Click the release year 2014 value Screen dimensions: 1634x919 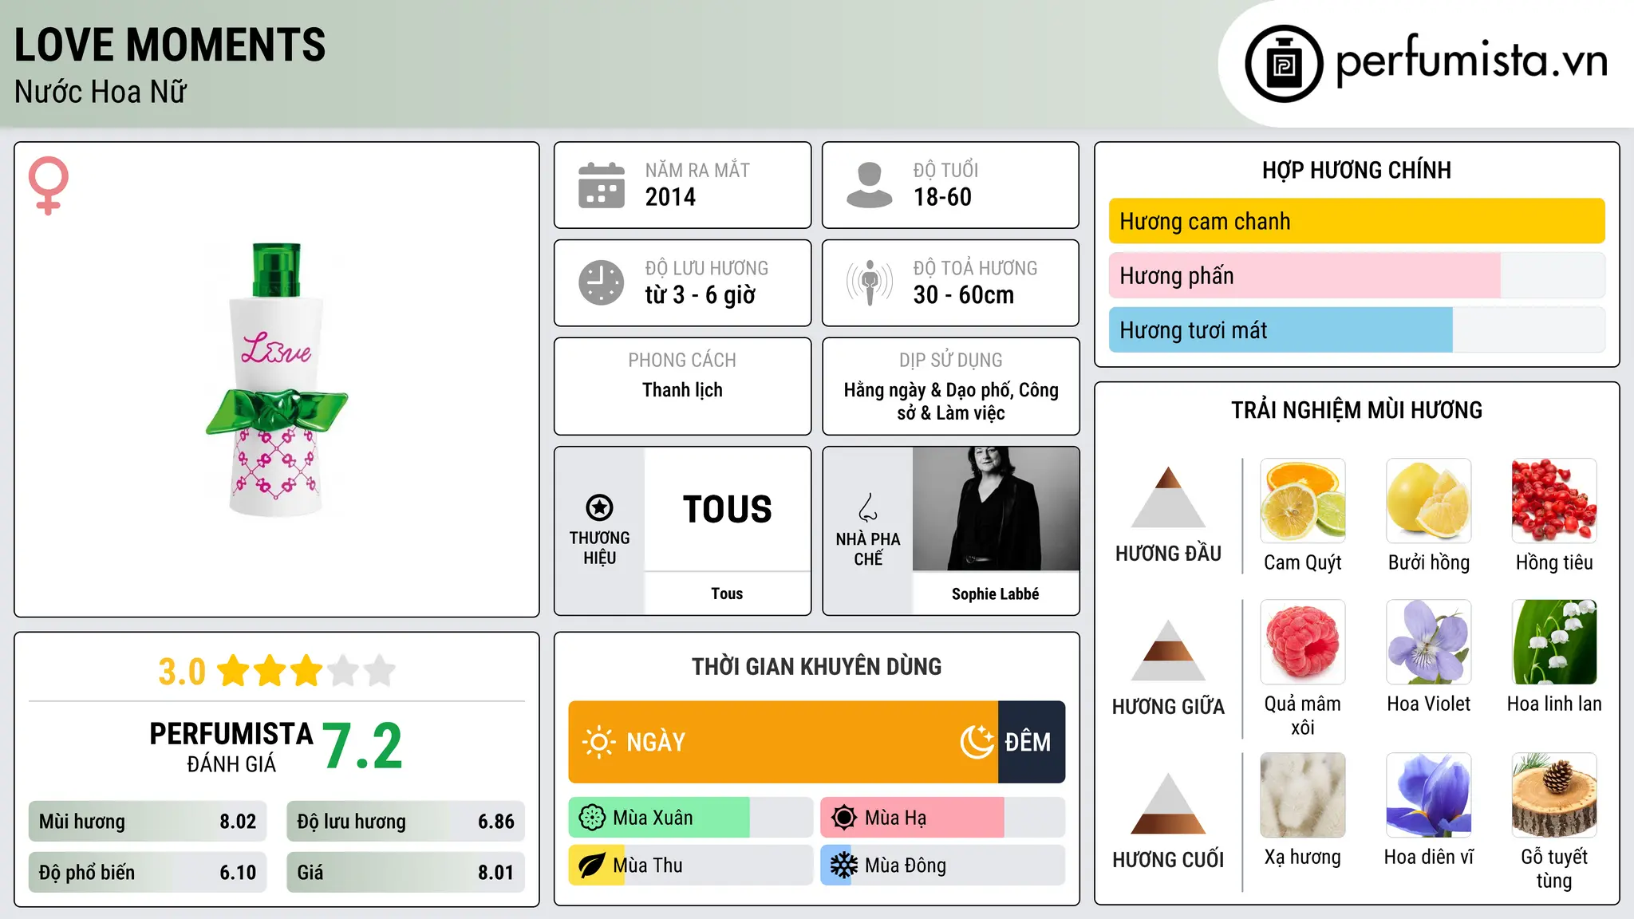[x=670, y=197]
